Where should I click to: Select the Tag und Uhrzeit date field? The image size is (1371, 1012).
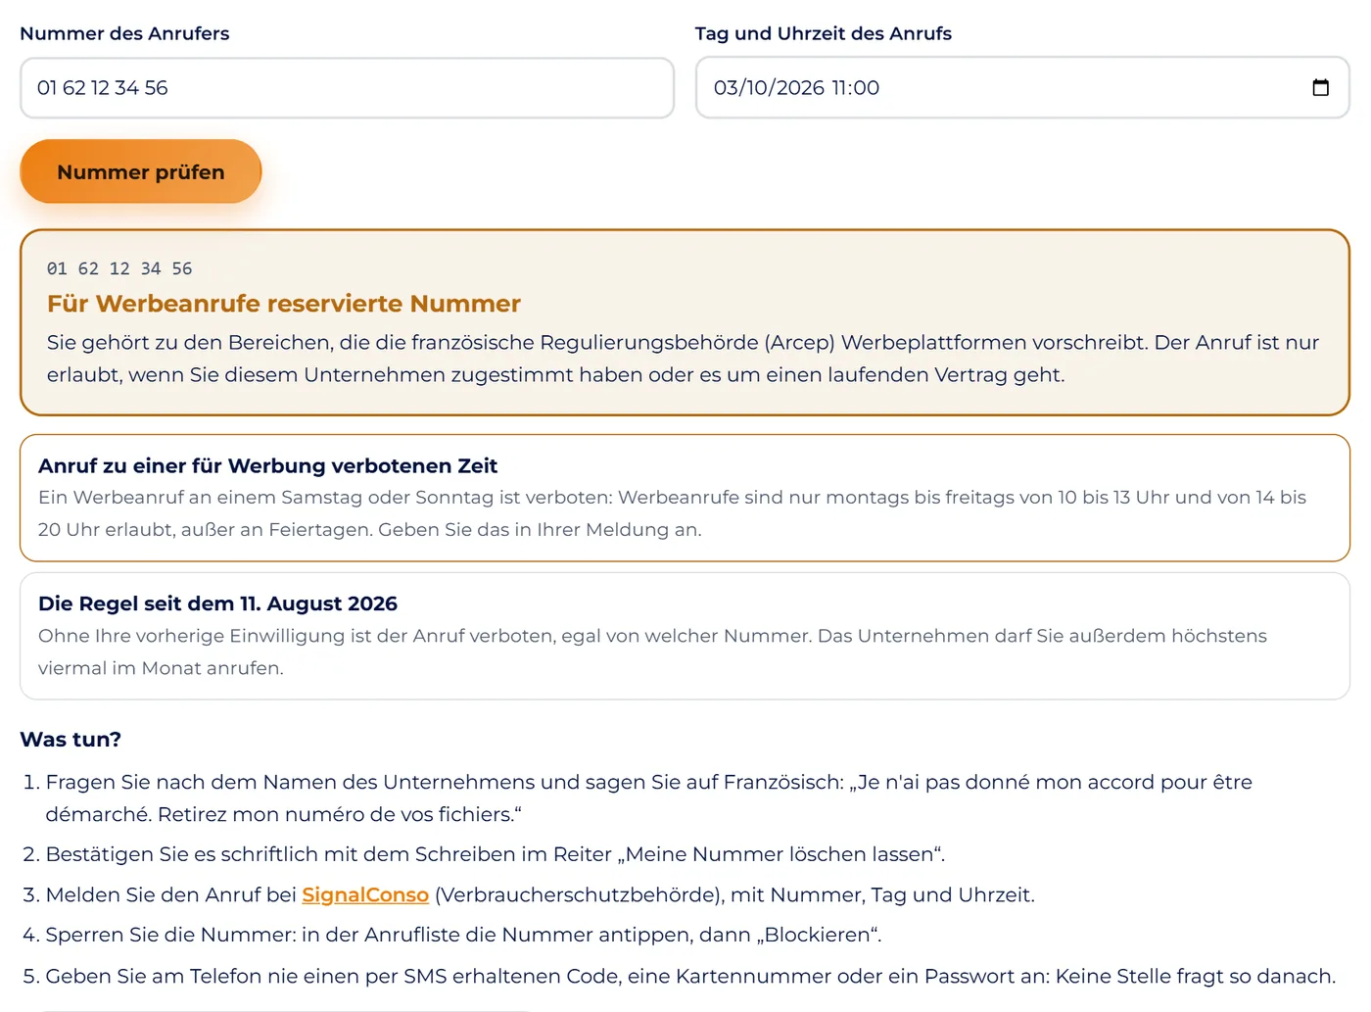(x=1022, y=88)
